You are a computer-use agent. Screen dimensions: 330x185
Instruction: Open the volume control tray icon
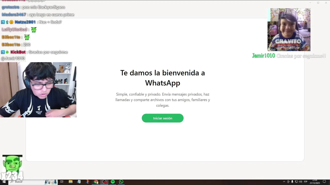point(301,182)
